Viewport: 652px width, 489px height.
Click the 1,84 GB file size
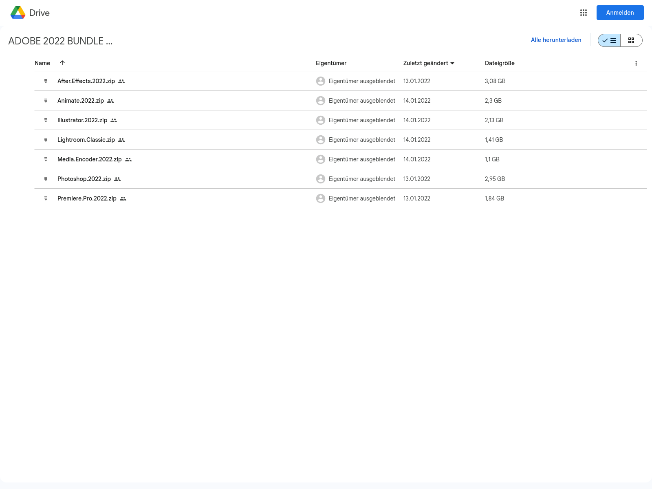click(494, 198)
